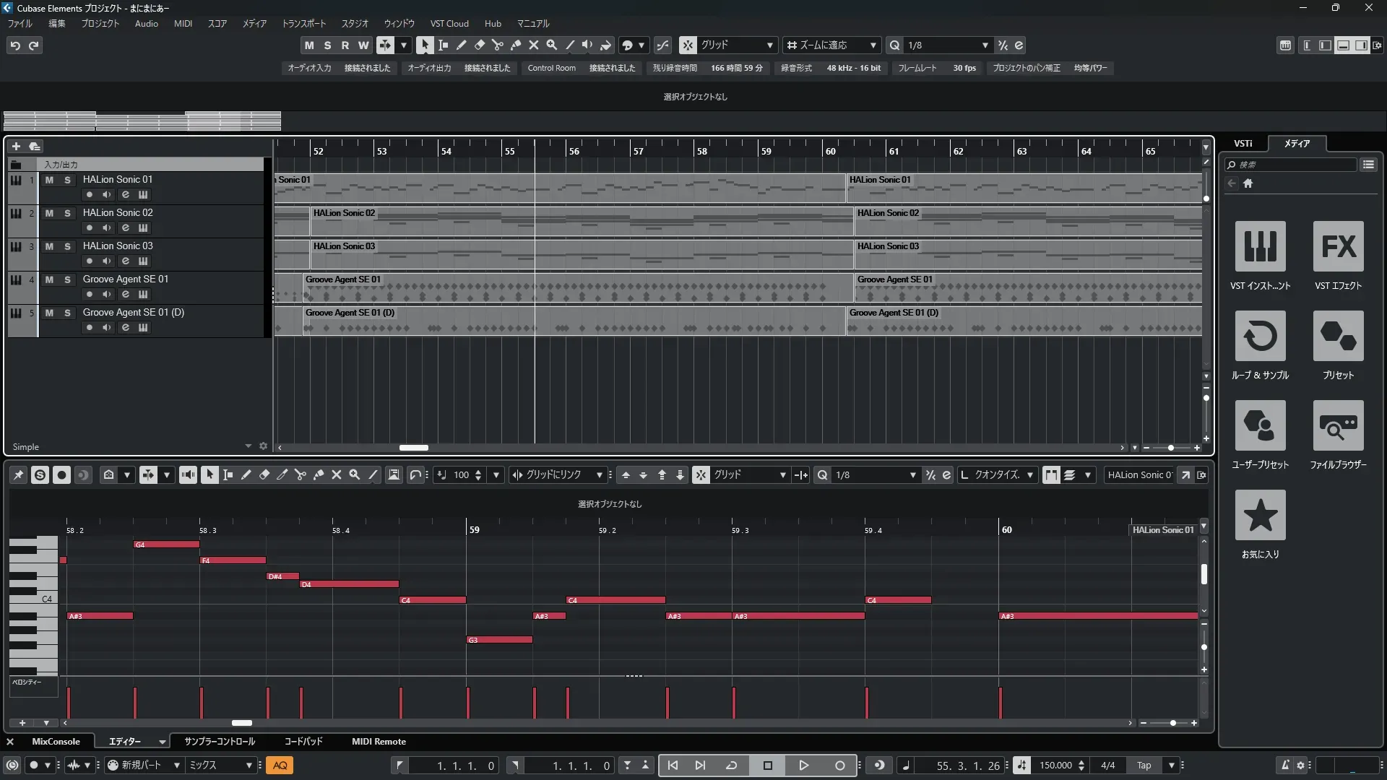Open the Favorites star media tile
Image resolution: width=1387 pixels, height=780 pixels.
coord(1260,515)
